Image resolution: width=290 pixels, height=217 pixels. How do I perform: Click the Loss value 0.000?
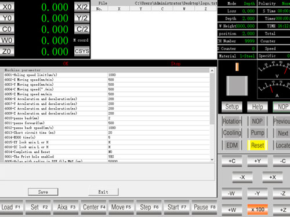(x=248, y=11)
